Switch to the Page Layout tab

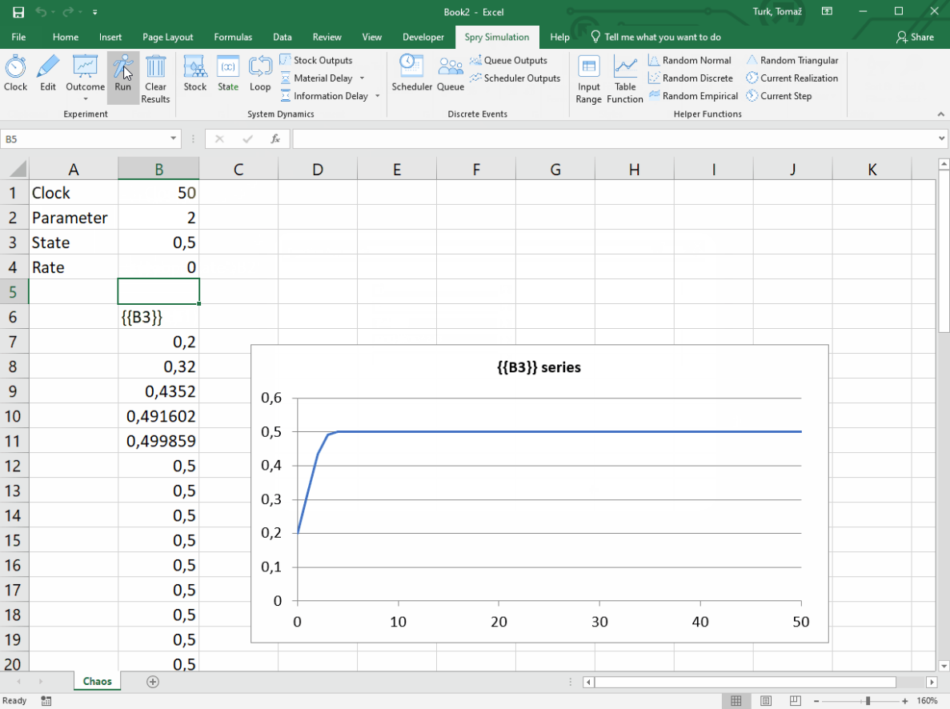(x=168, y=37)
